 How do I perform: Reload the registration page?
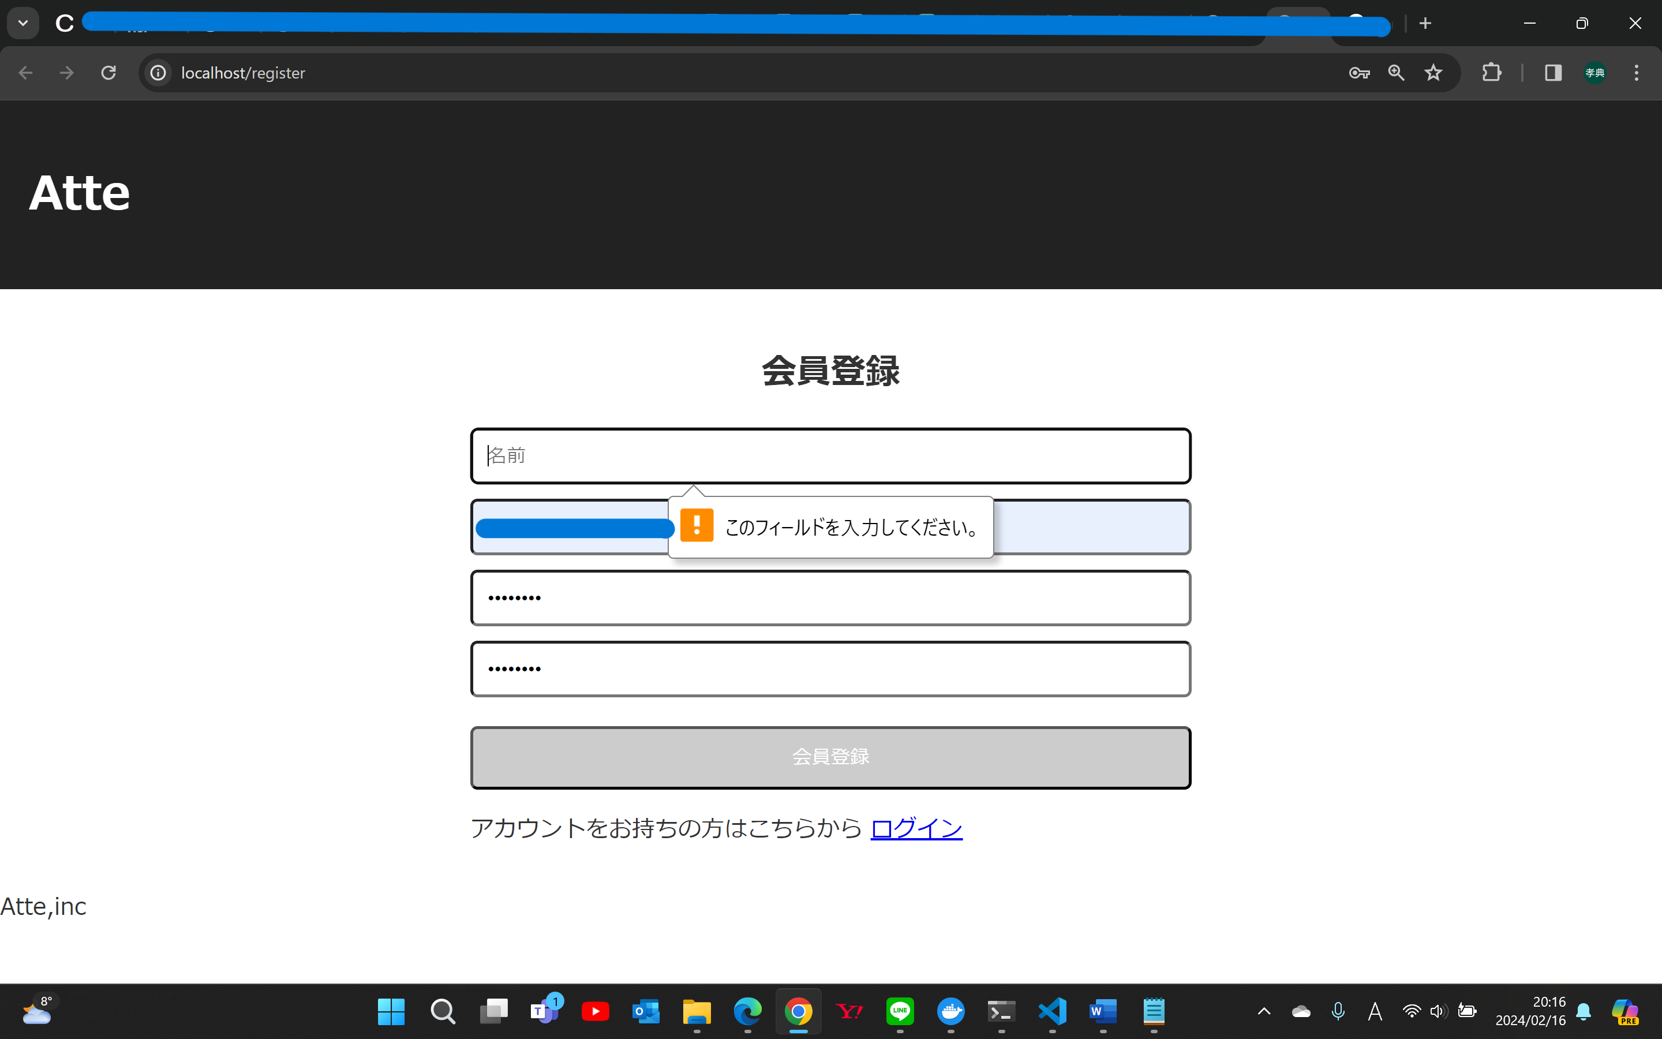pyautogui.click(x=108, y=73)
